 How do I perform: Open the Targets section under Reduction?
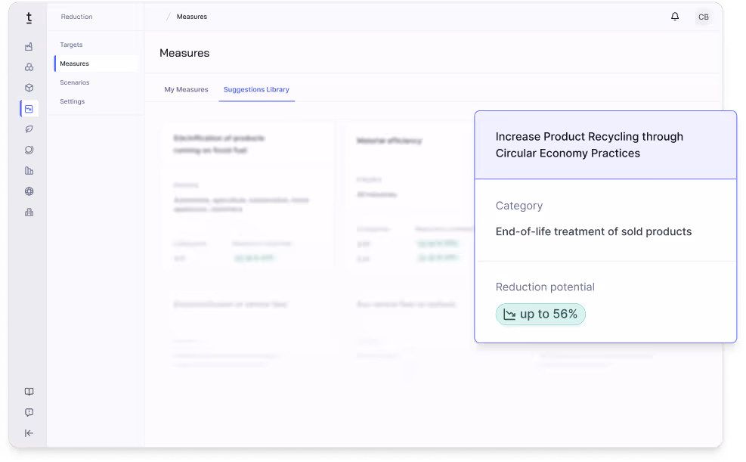point(70,45)
